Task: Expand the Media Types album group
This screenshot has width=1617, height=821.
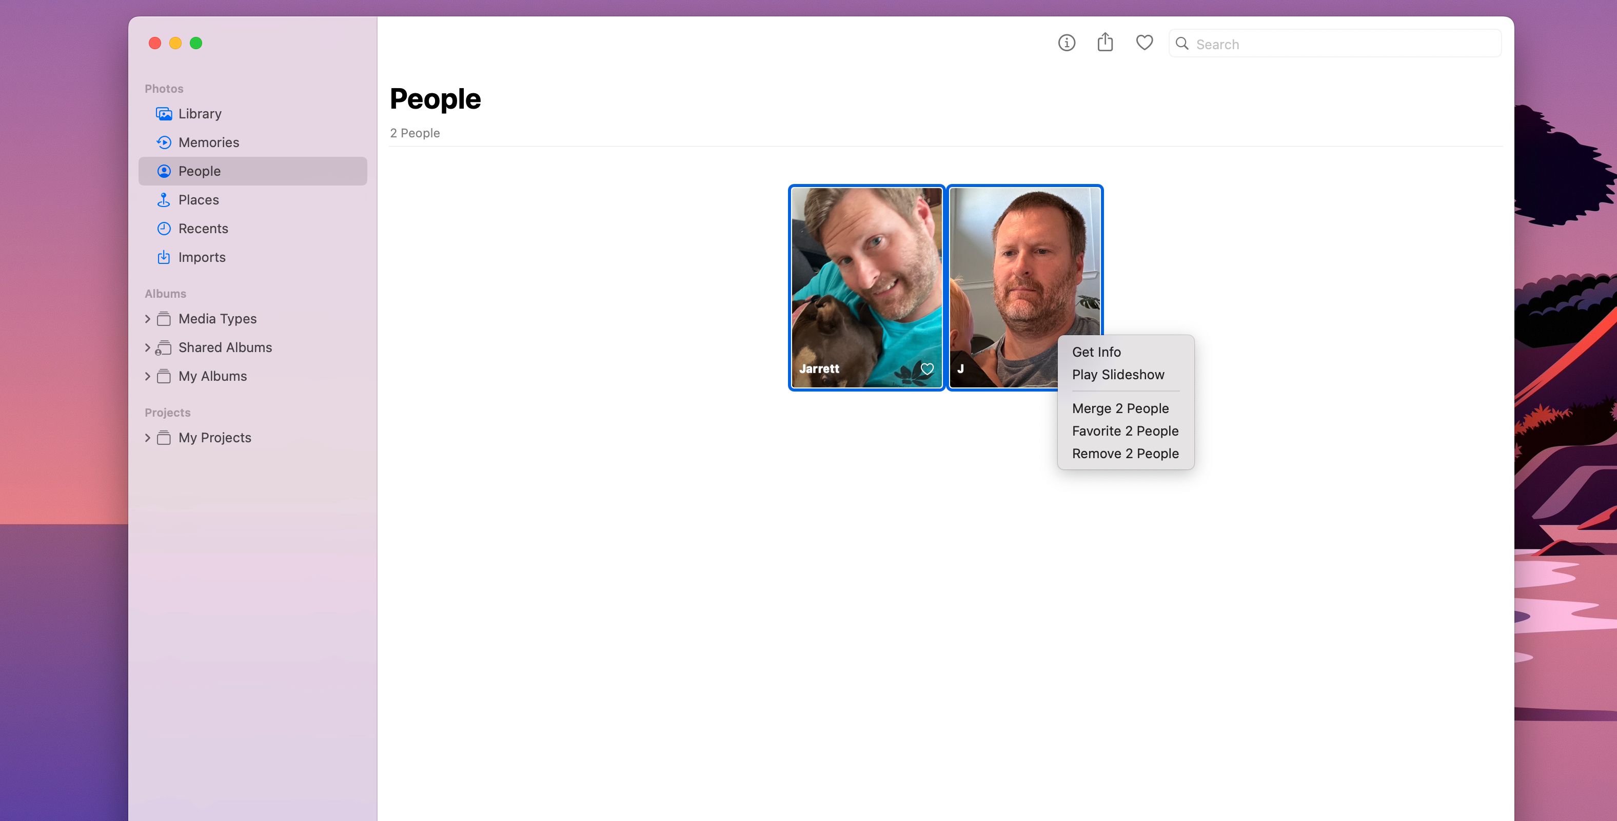Action: pyautogui.click(x=148, y=319)
